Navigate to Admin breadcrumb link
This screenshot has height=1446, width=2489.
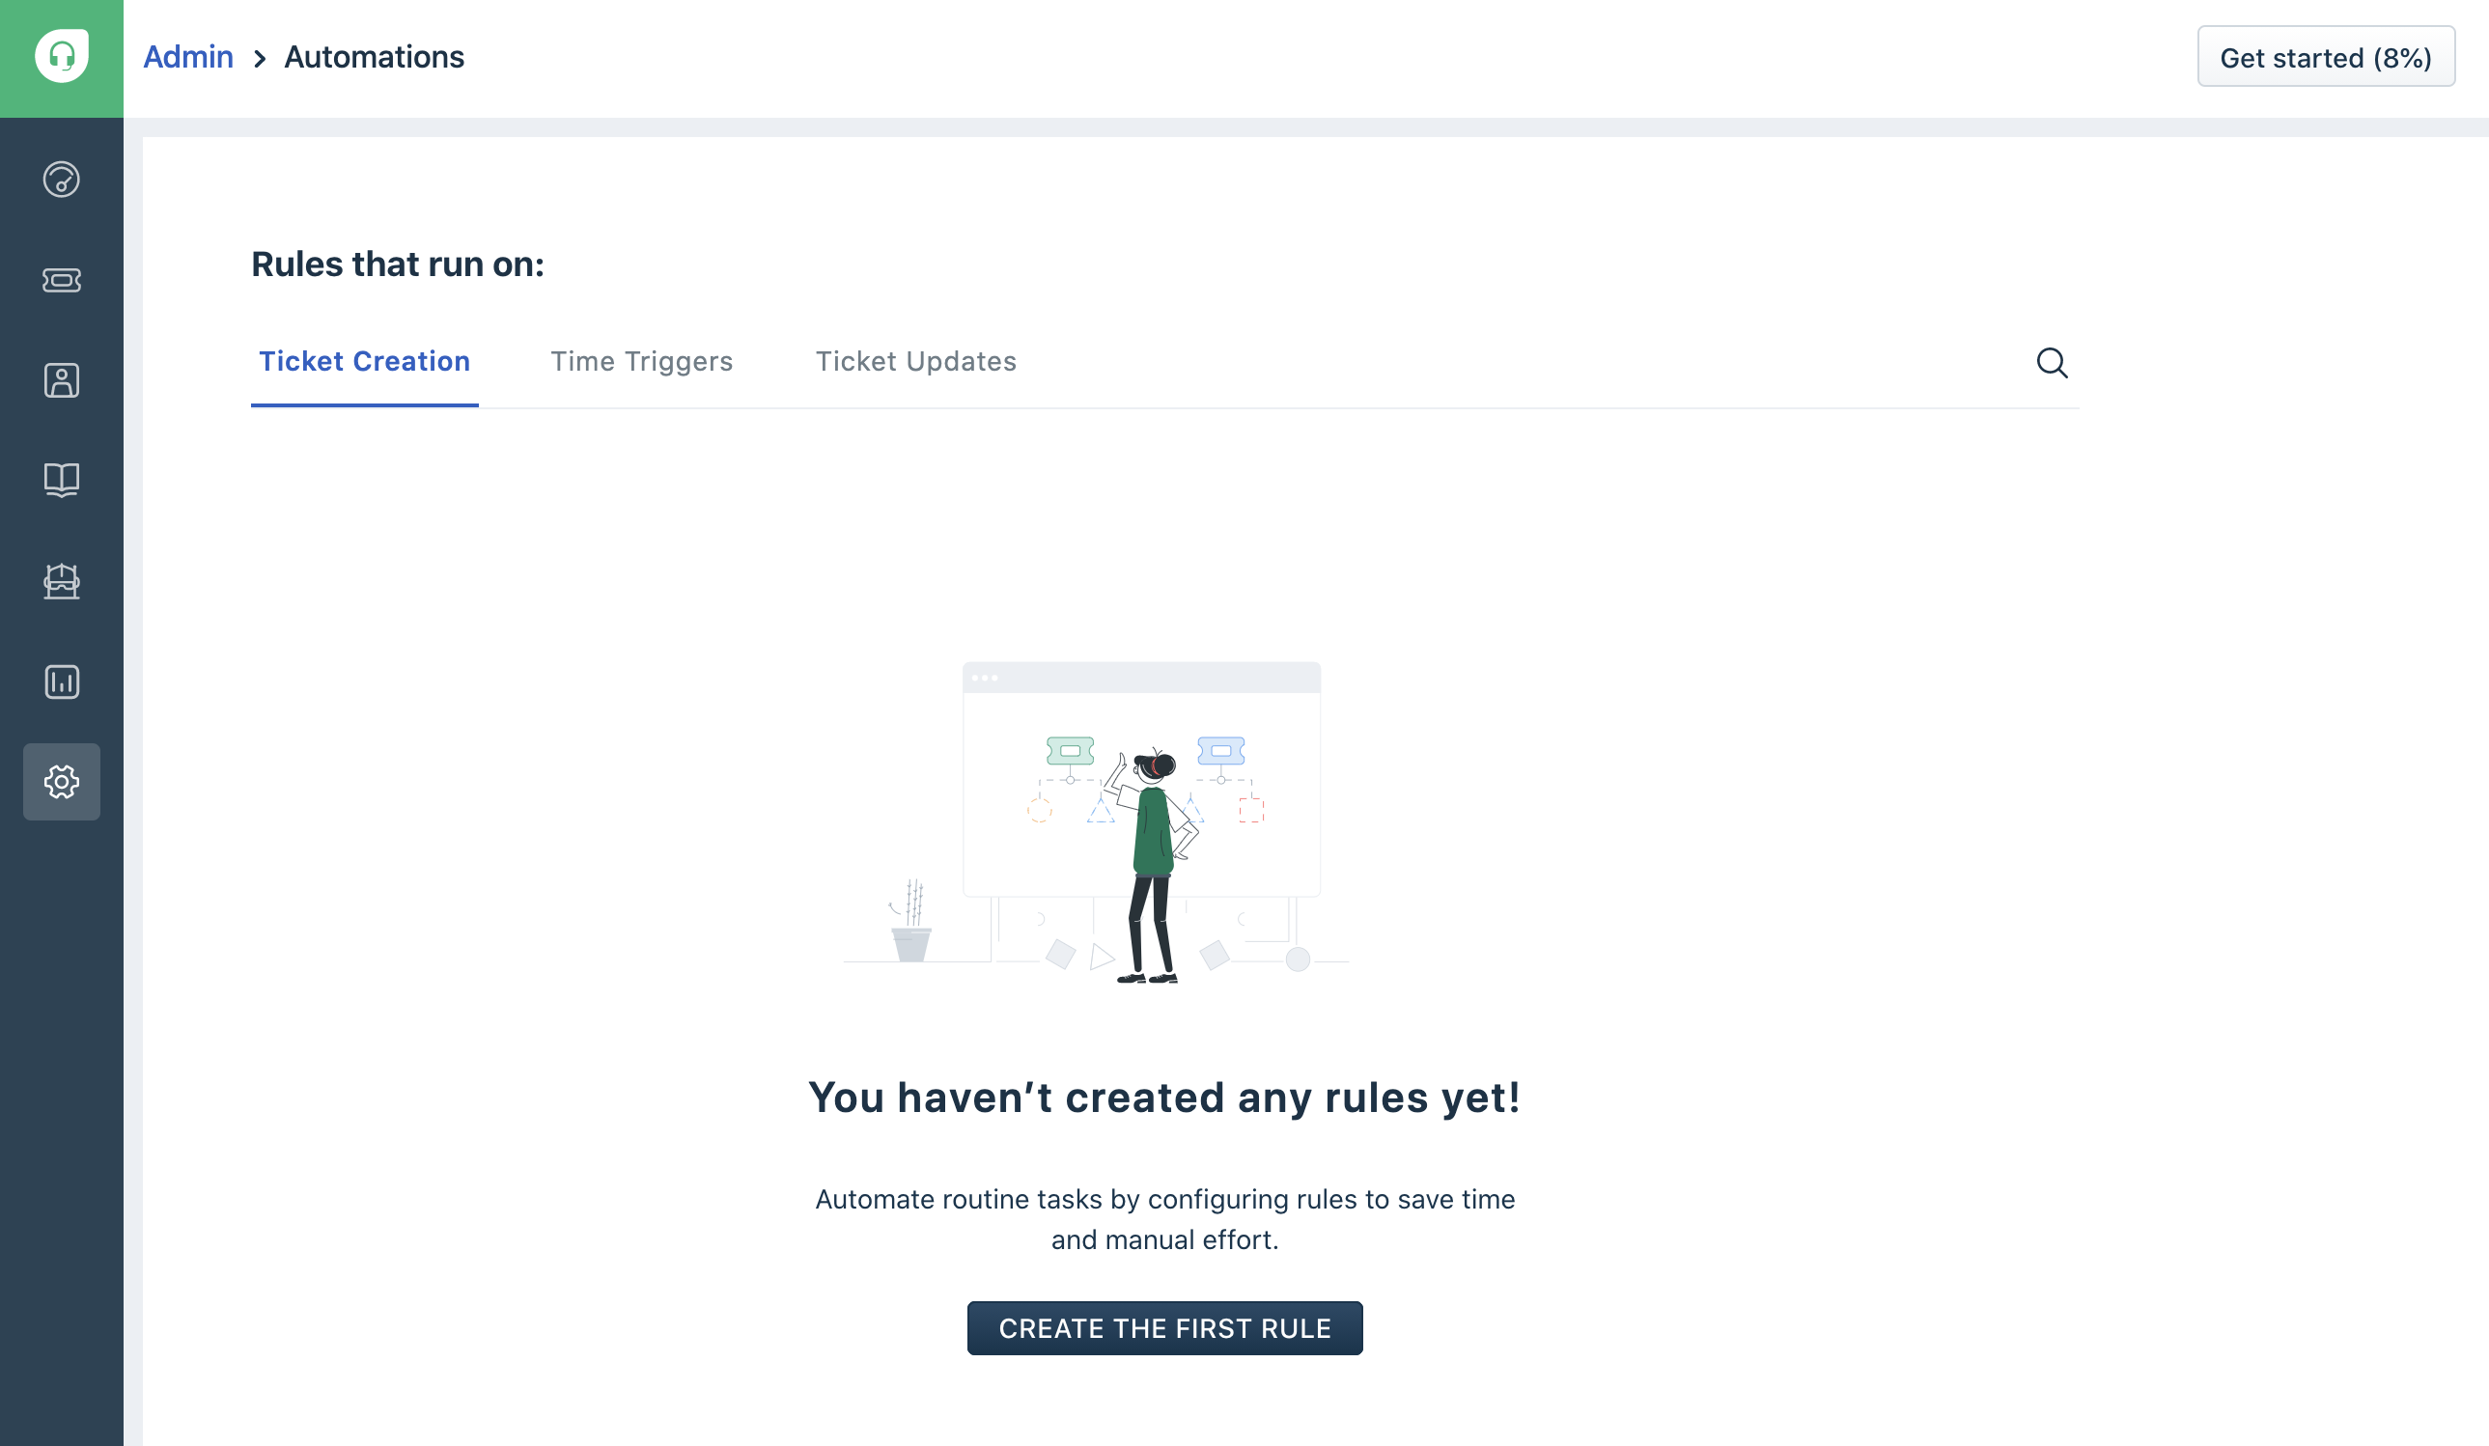(186, 57)
